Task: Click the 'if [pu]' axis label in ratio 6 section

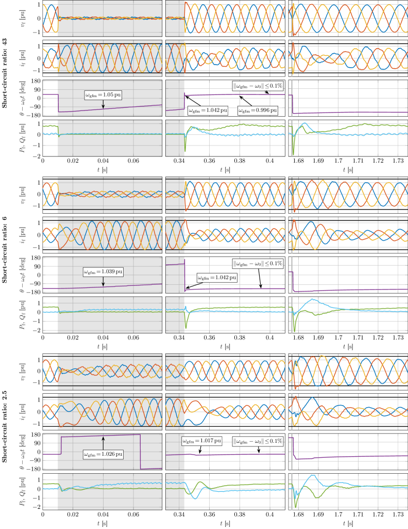Action: (22, 235)
